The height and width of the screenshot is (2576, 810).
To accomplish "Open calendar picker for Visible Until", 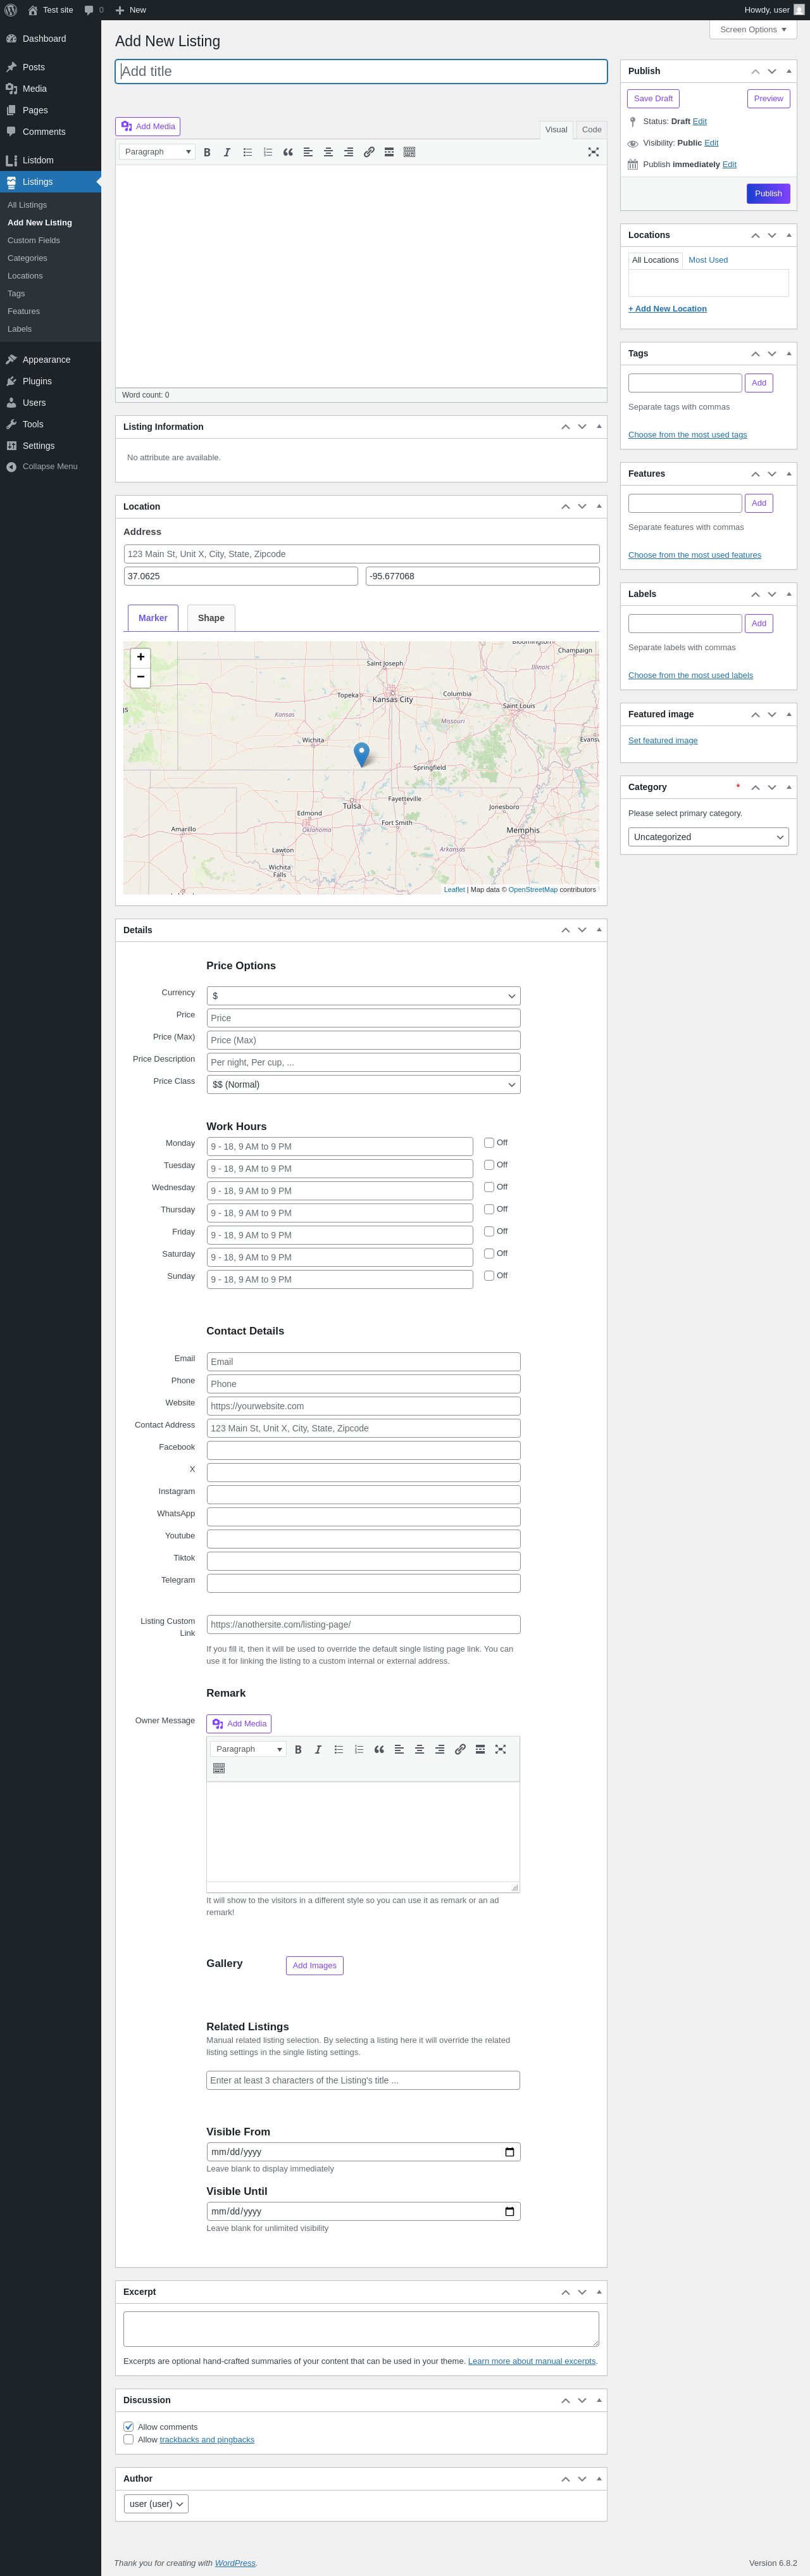I will pos(509,2211).
